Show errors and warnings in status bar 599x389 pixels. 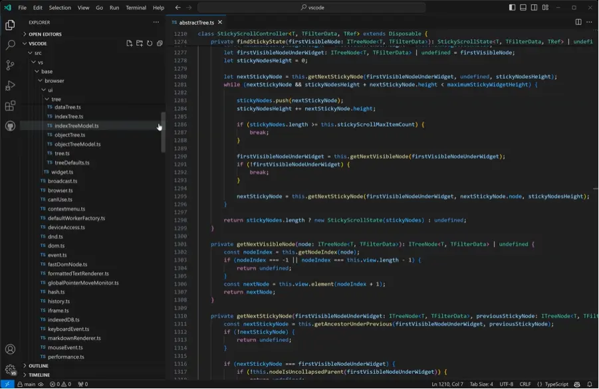coord(60,384)
